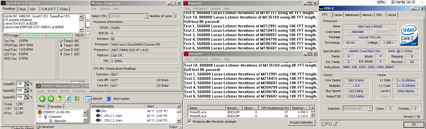Switch to the Memory tab in CPU-Z
The width and height of the screenshot is (426, 129).
(368, 15)
